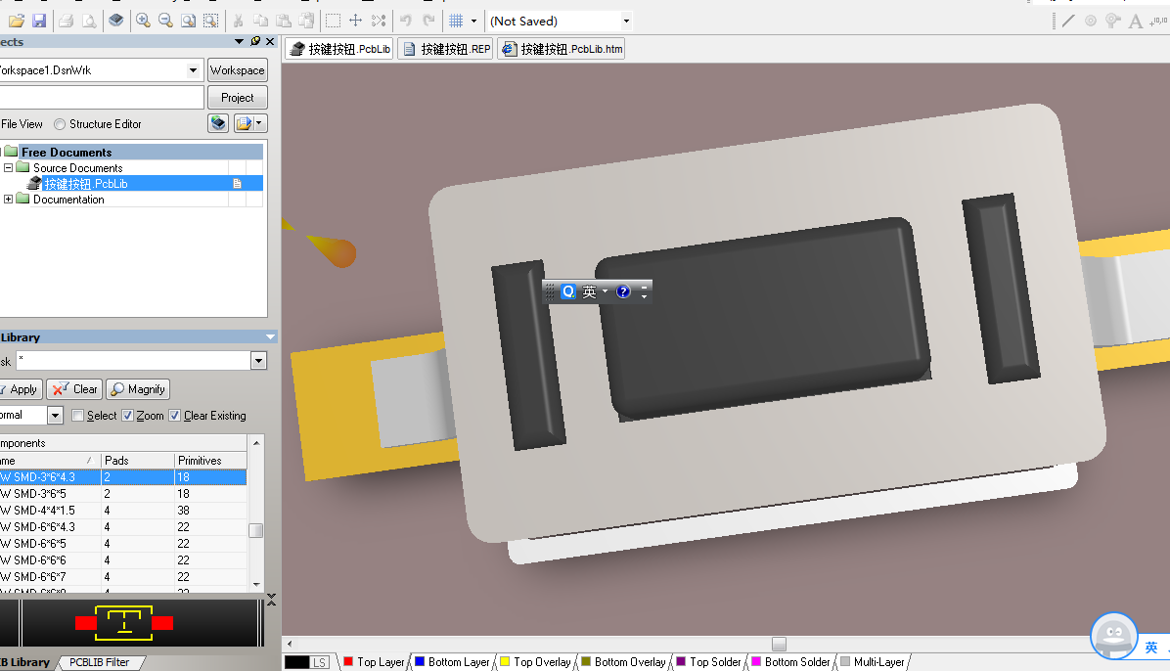Image resolution: width=1170 pixels, height=671 pixels.
Task: Click the Magnify button
Action: 138,389
